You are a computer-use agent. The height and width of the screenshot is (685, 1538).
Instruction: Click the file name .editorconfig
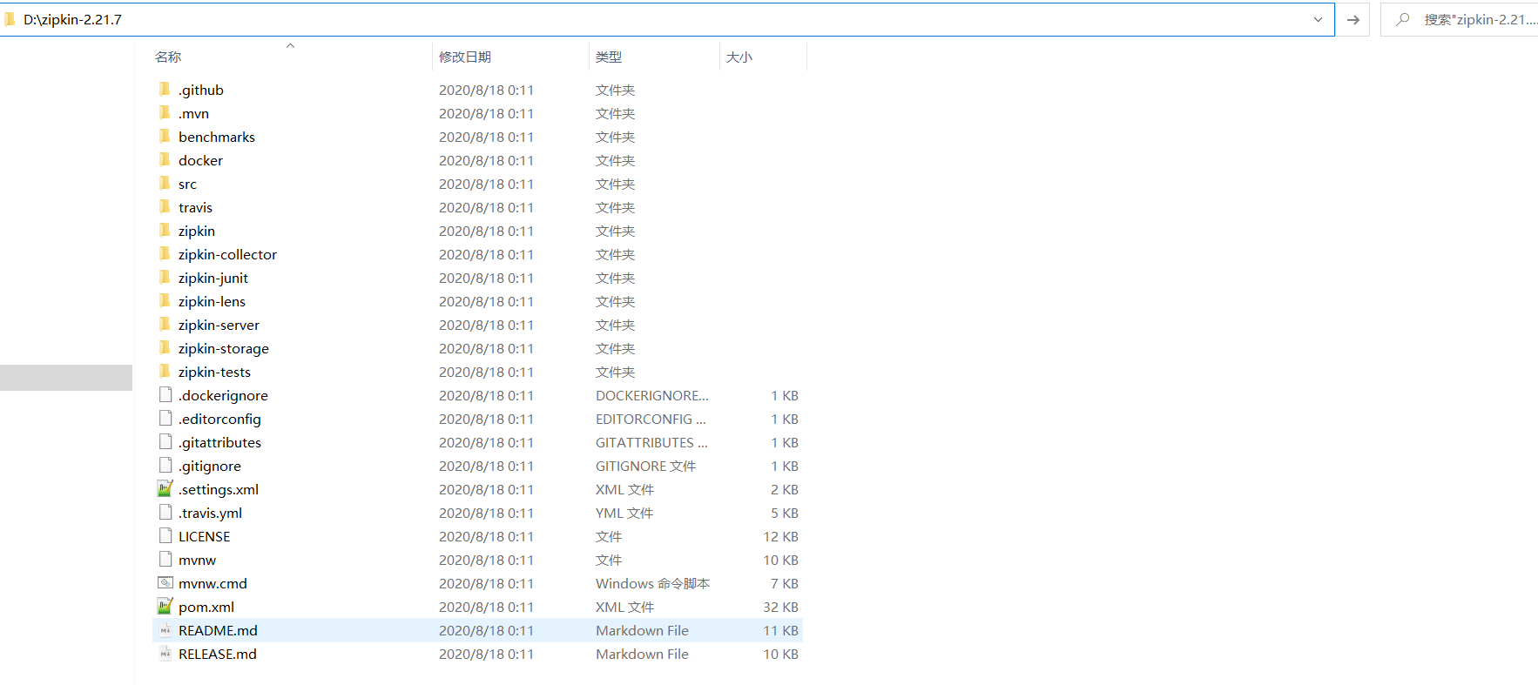pos(219,419)
